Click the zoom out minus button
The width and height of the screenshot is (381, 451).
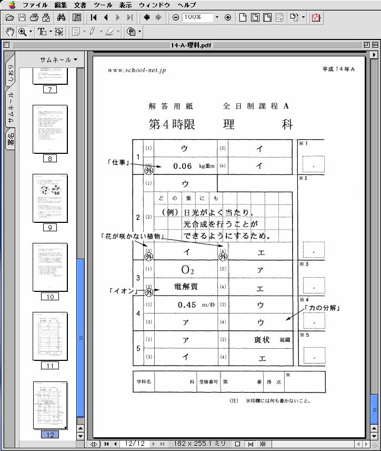(176, 17)
